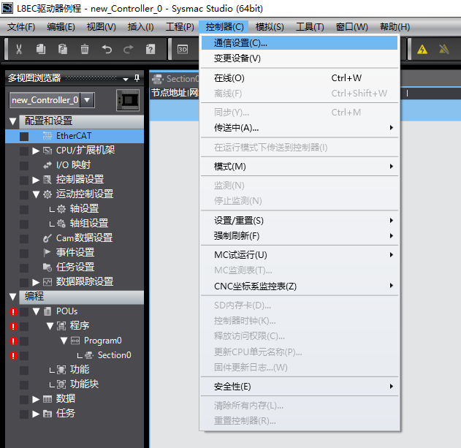The image size is (461, 448).
Task: Click the crossed-out warning triangle icon
Action: 444,49
